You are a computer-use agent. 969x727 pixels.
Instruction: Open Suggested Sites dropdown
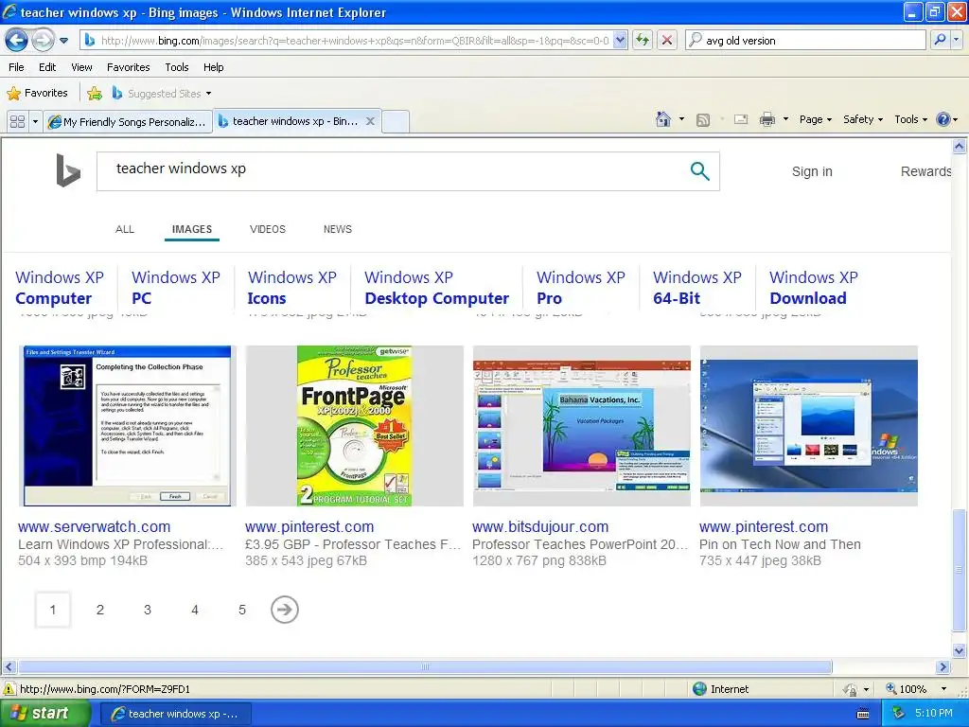click(162, 94)
